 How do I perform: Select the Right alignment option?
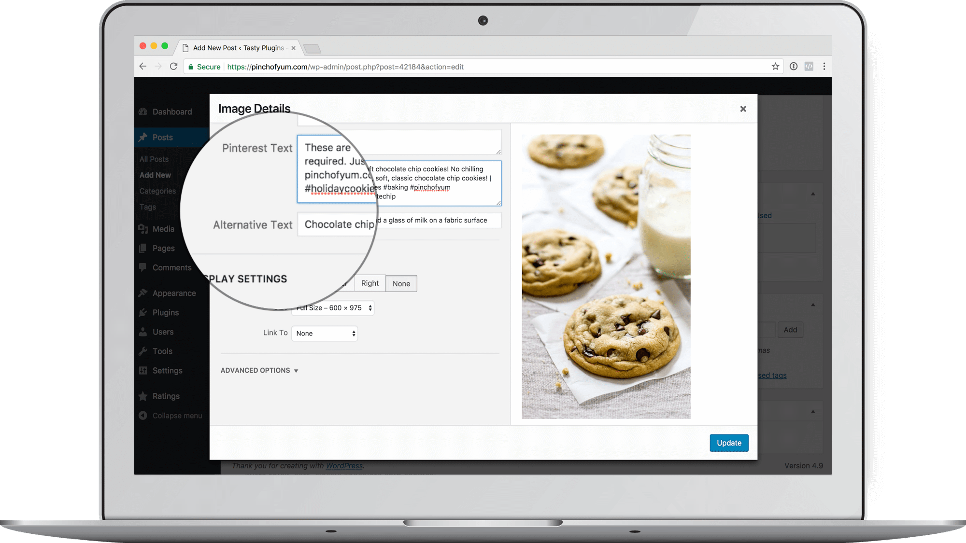click(369, 283)
